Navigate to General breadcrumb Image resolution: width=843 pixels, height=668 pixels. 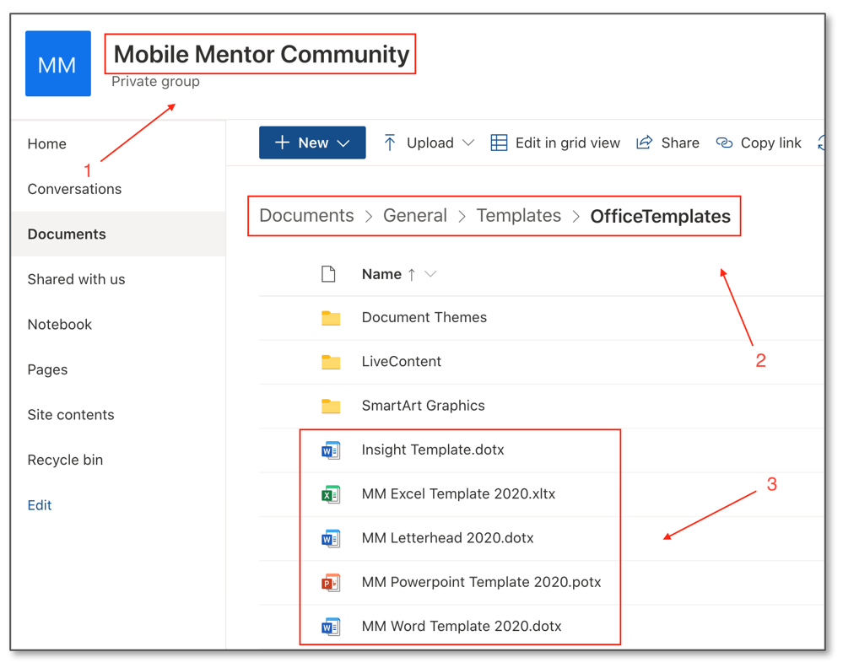415,216
